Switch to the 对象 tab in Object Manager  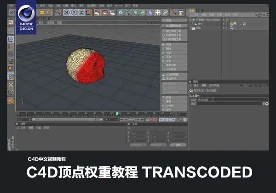(192, 11)
